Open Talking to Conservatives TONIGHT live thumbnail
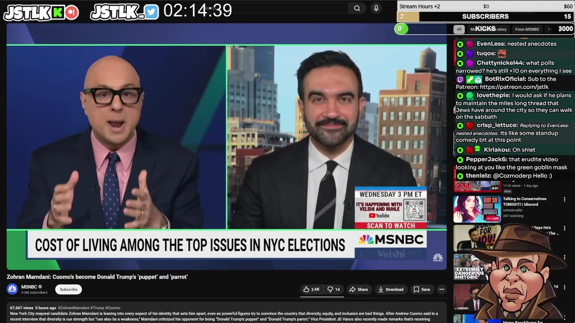Viewport: 575px width, 323px height. coord(477,209)
